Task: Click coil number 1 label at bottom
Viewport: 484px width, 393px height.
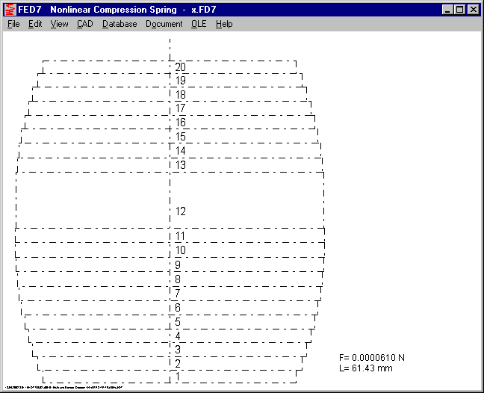Action: (x=178, y=376)
